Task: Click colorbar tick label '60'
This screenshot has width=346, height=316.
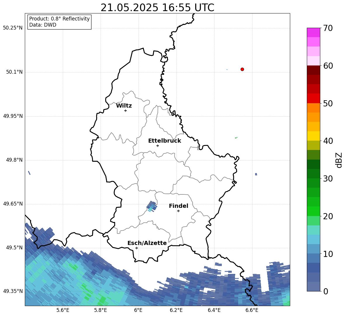Action: click(328, 66)
